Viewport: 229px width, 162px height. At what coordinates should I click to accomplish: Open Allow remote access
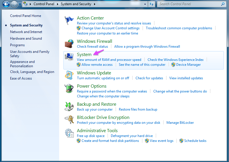pyautogui.click(x=97, y=65)
